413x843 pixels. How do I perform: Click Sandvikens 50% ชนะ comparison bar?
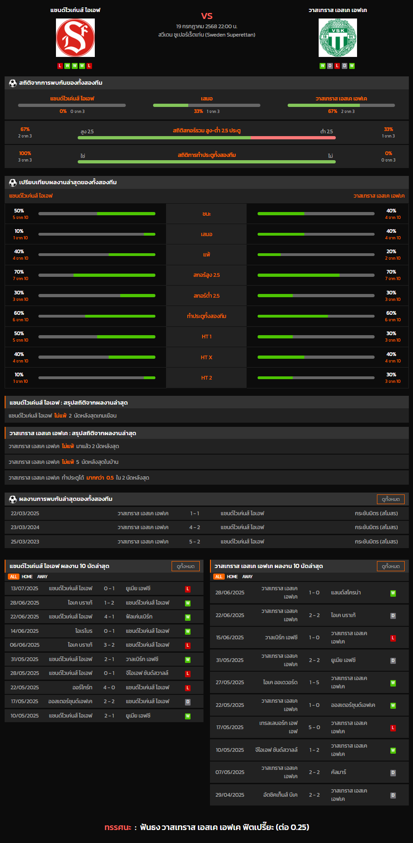97,214
